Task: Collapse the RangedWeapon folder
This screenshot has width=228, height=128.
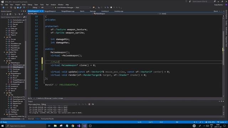Action: tap(6, 74)
